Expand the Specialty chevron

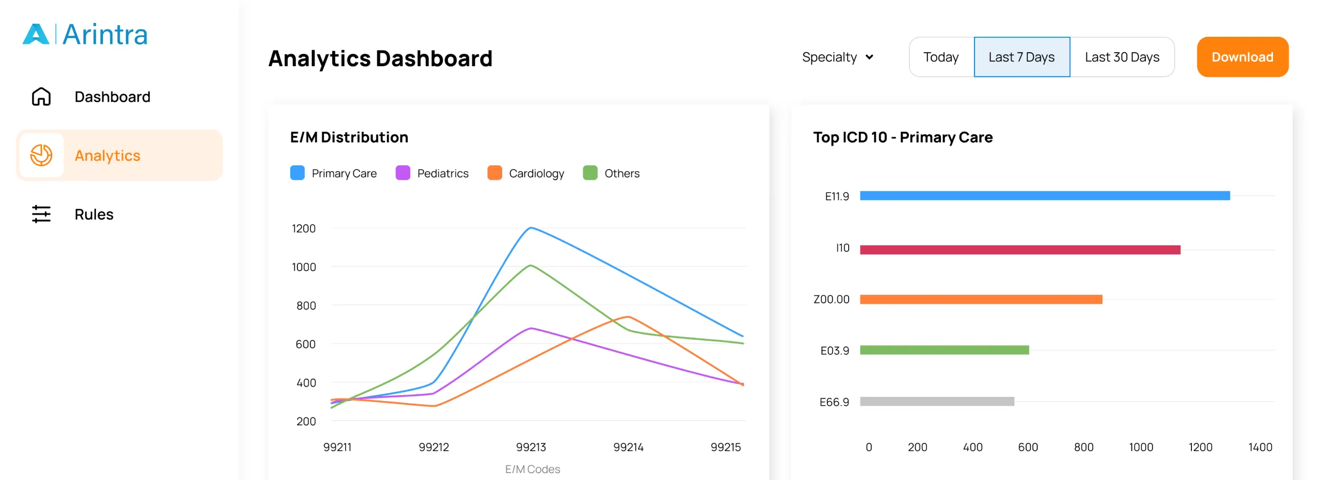pyautogui.click(x=870, y=57)
